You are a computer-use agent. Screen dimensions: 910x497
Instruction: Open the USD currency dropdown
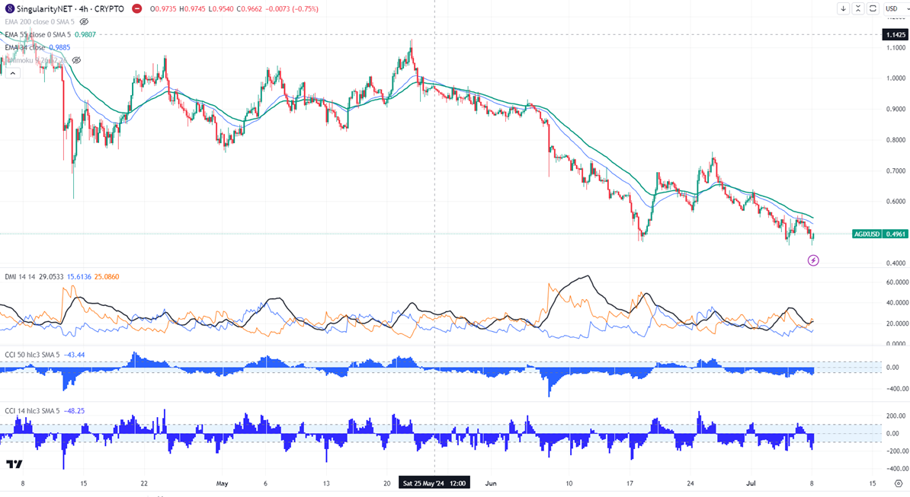896,8
